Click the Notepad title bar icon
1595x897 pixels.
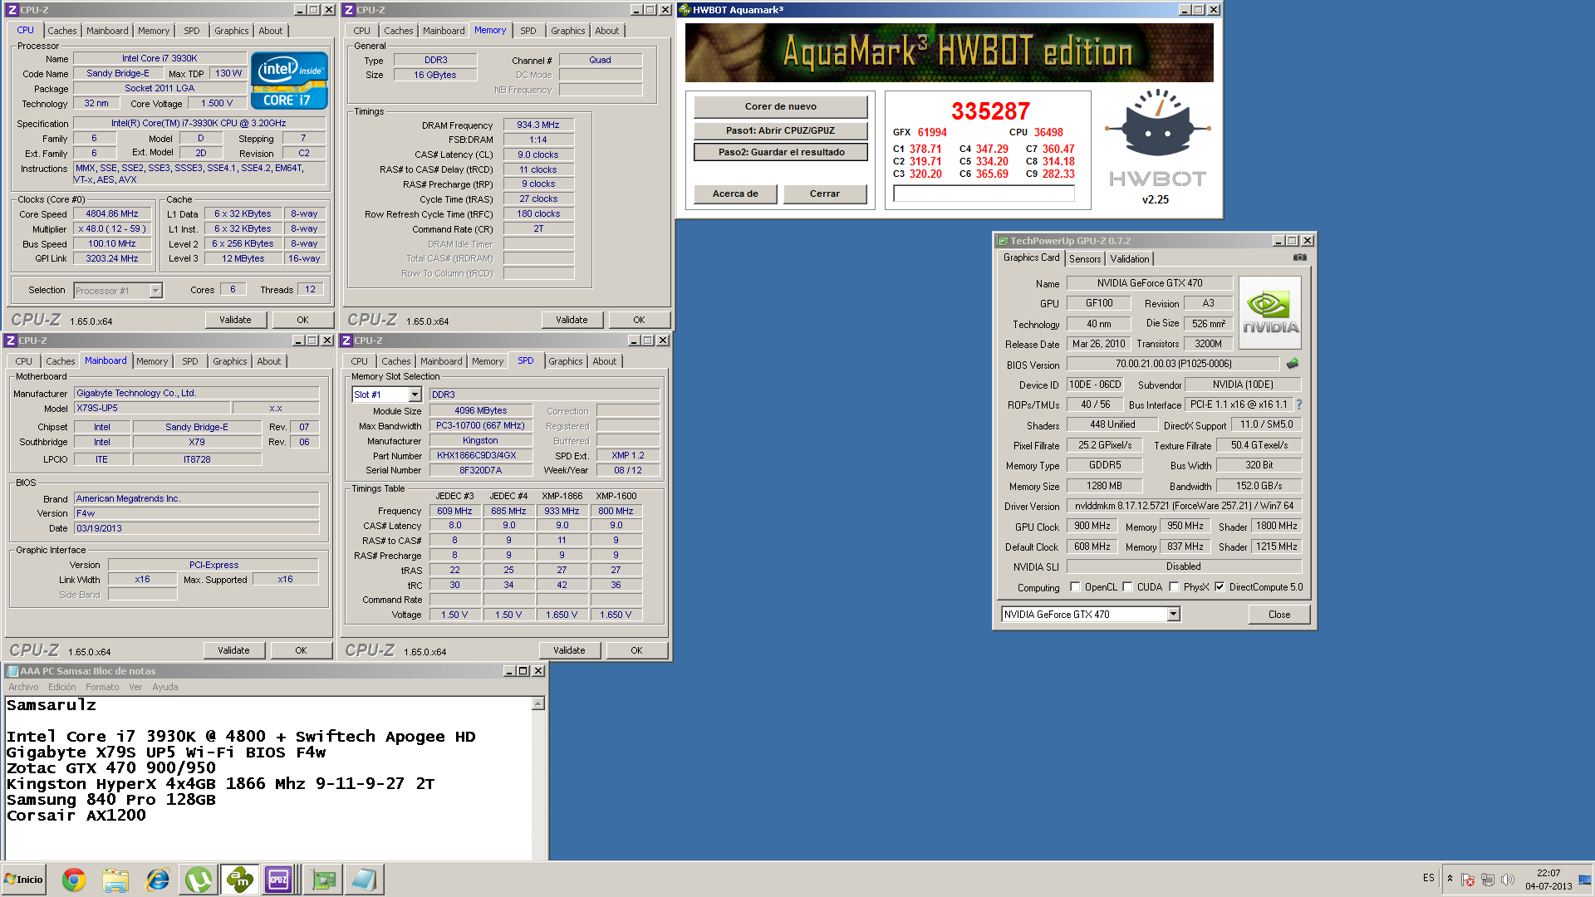point(12,671)
